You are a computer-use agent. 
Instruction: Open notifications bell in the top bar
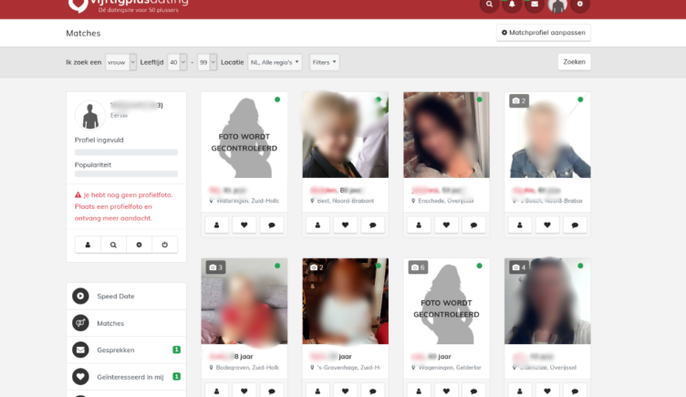click(x=513, y=5)
